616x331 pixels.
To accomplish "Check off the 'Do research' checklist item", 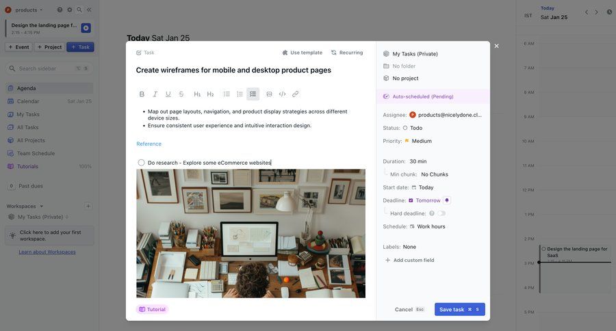I will (x=141, y=163).
